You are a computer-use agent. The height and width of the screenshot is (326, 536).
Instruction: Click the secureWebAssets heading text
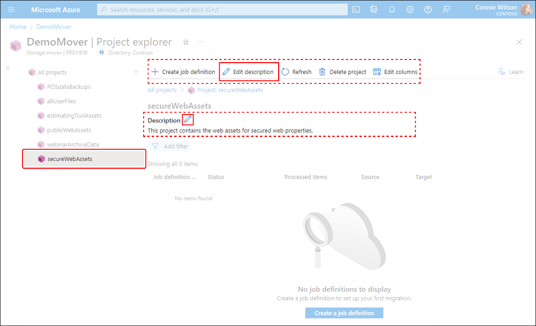180,106
